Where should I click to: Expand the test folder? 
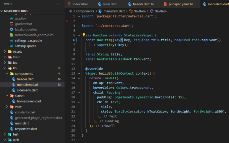click(x=5, y=134)
